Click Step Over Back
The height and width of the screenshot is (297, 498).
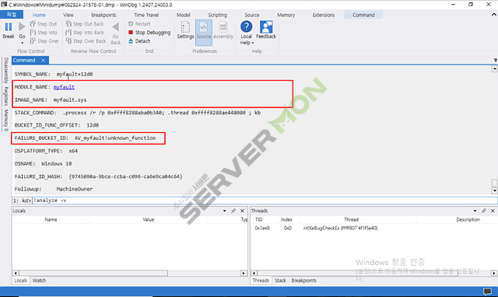[86, 41]
